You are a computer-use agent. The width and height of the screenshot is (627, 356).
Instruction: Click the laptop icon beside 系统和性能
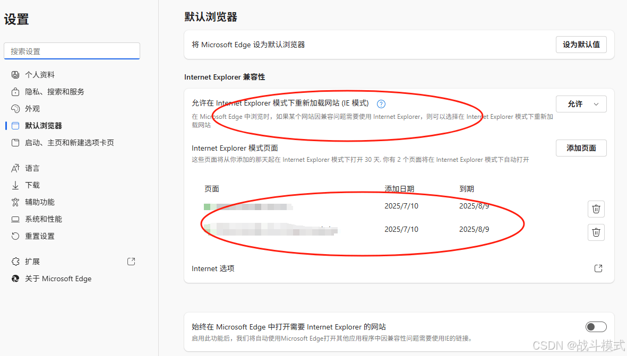(15, 219)
